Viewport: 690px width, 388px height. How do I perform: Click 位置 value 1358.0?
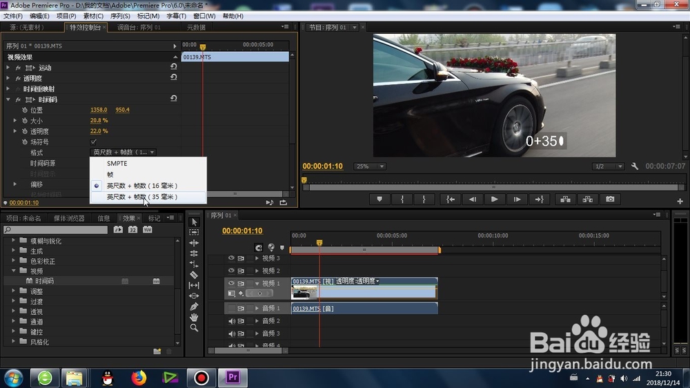point(99,110)
